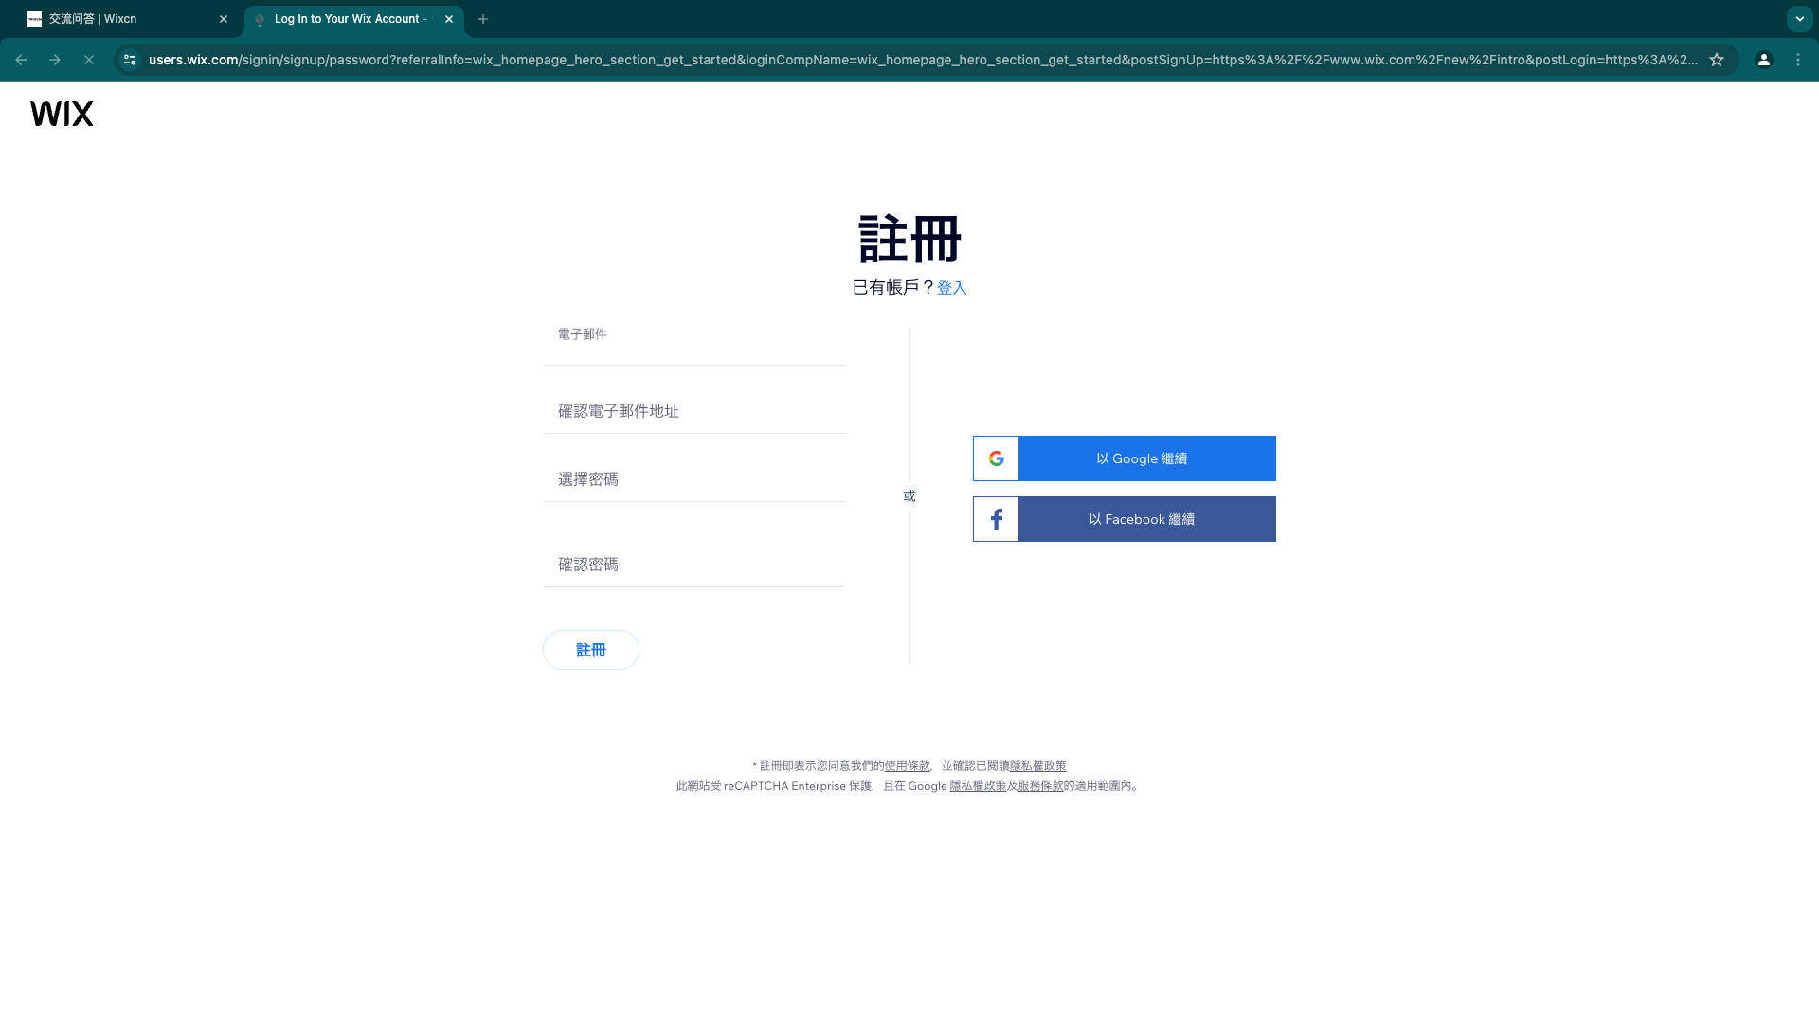Focus the 確認密碼 confirm password field
The width and height of the screenshot is (1819, 1023).
click(694, 565)
